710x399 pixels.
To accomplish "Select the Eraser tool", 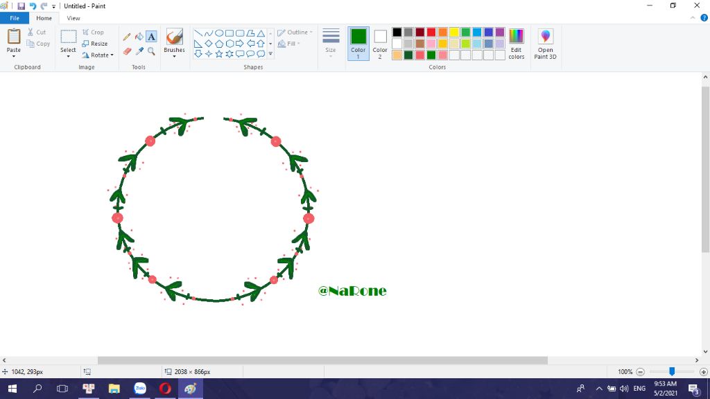I will (x=127, y=51).
